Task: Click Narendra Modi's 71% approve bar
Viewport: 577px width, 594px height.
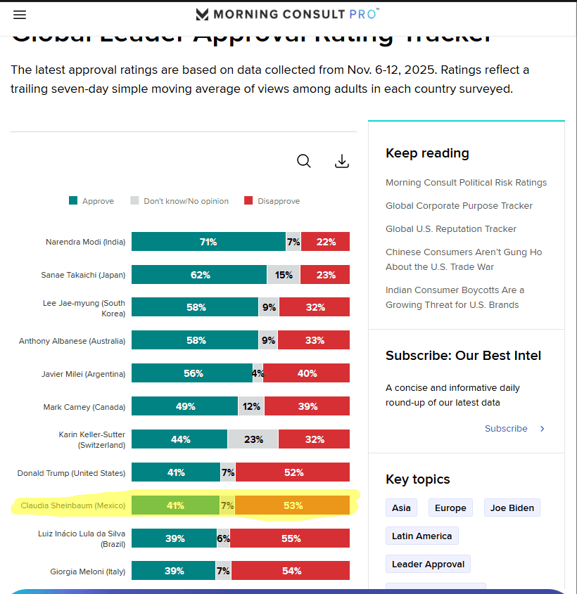Action: tap(208, 242)
